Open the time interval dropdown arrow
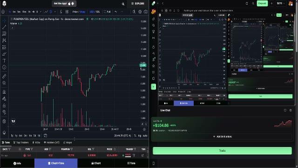The height and width of the screenshot is (168, 298). click(41, 12)
